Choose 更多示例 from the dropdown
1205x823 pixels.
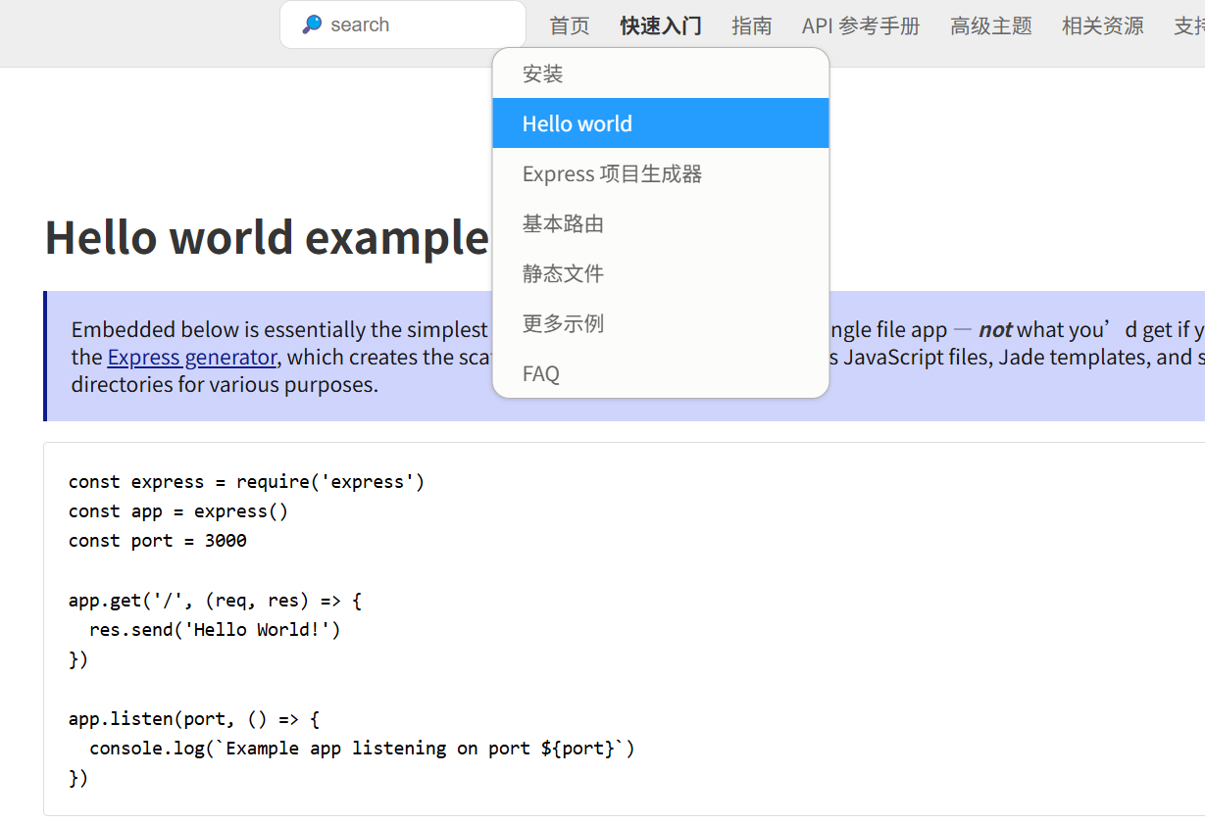(661, 323)
